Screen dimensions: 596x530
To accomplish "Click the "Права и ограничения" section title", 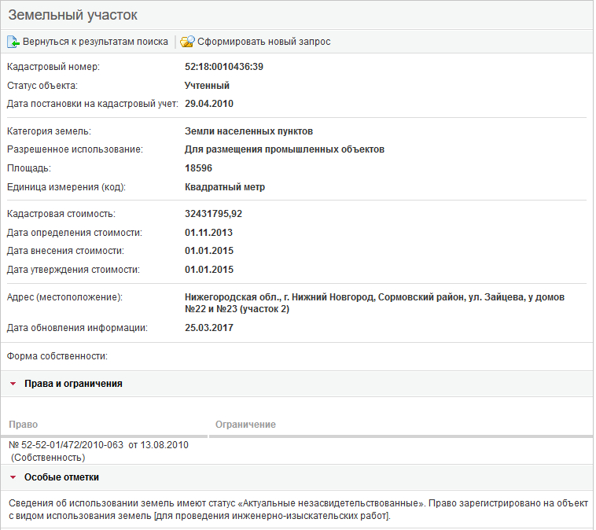I will pyautogui.click(x=73, y=384).
